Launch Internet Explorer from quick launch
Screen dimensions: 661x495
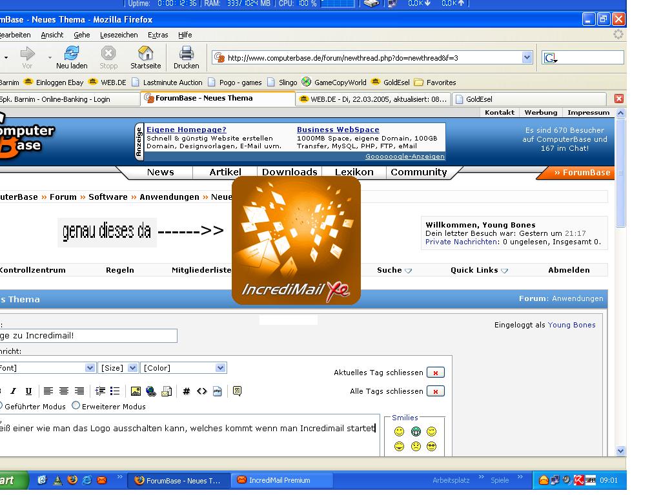pyautogui.click(x=87, y=480)
